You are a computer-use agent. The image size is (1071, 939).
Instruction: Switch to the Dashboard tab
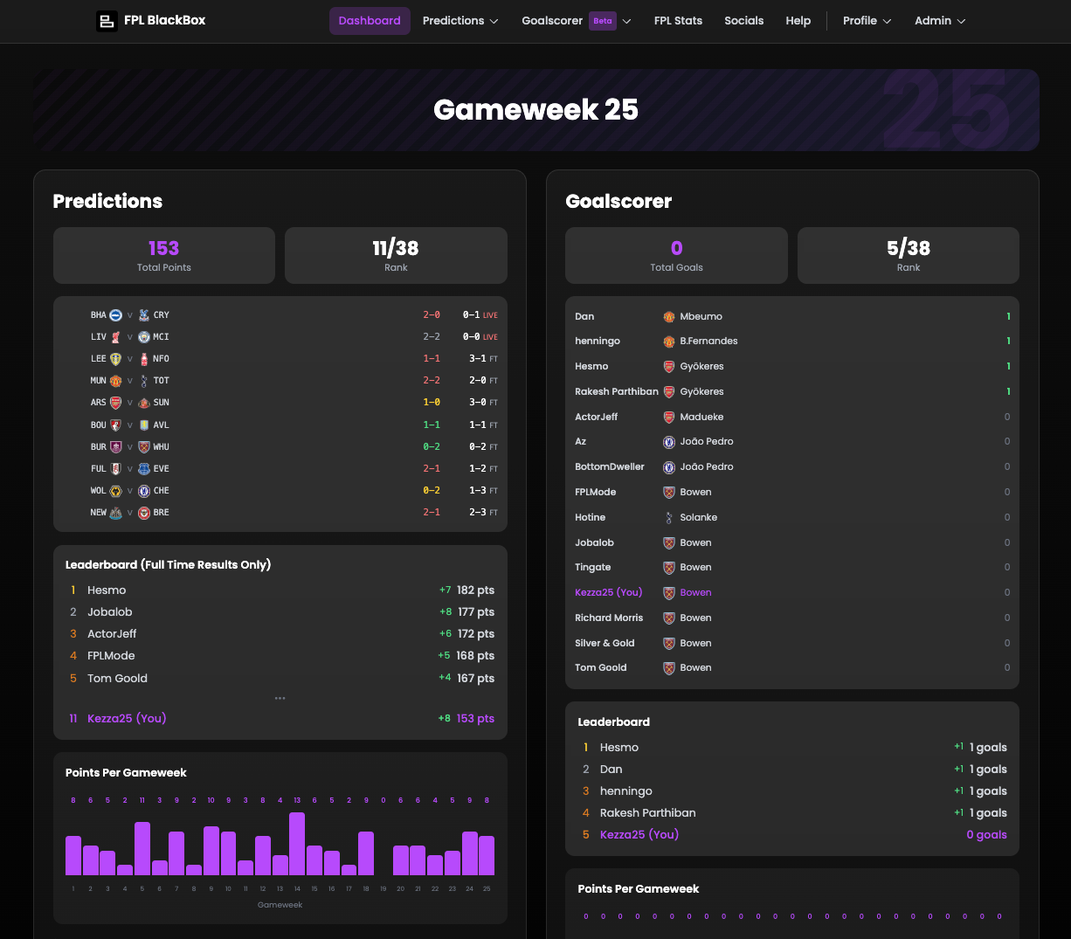click(370, 20)
